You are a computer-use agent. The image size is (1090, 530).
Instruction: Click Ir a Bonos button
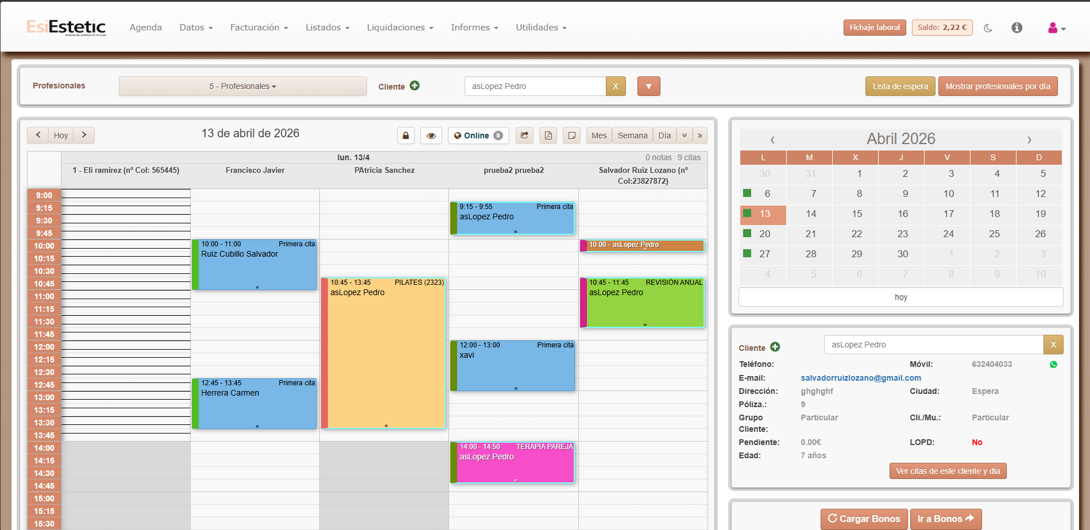tap(946, 519)
